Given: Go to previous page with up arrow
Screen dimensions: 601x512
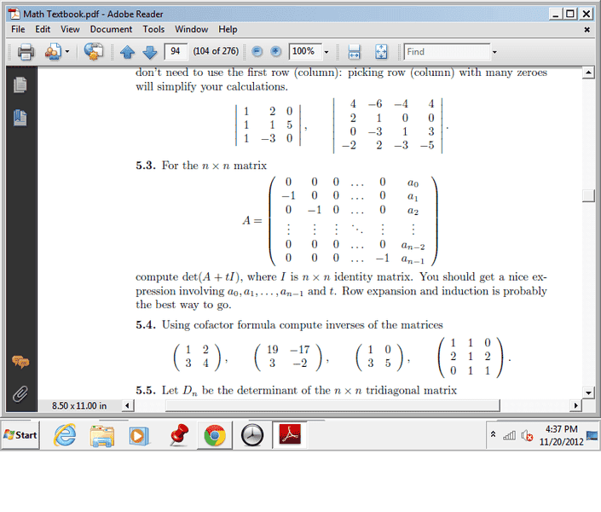Looking at the screenshot, I should pyautogui.click(x=127, y=51).
